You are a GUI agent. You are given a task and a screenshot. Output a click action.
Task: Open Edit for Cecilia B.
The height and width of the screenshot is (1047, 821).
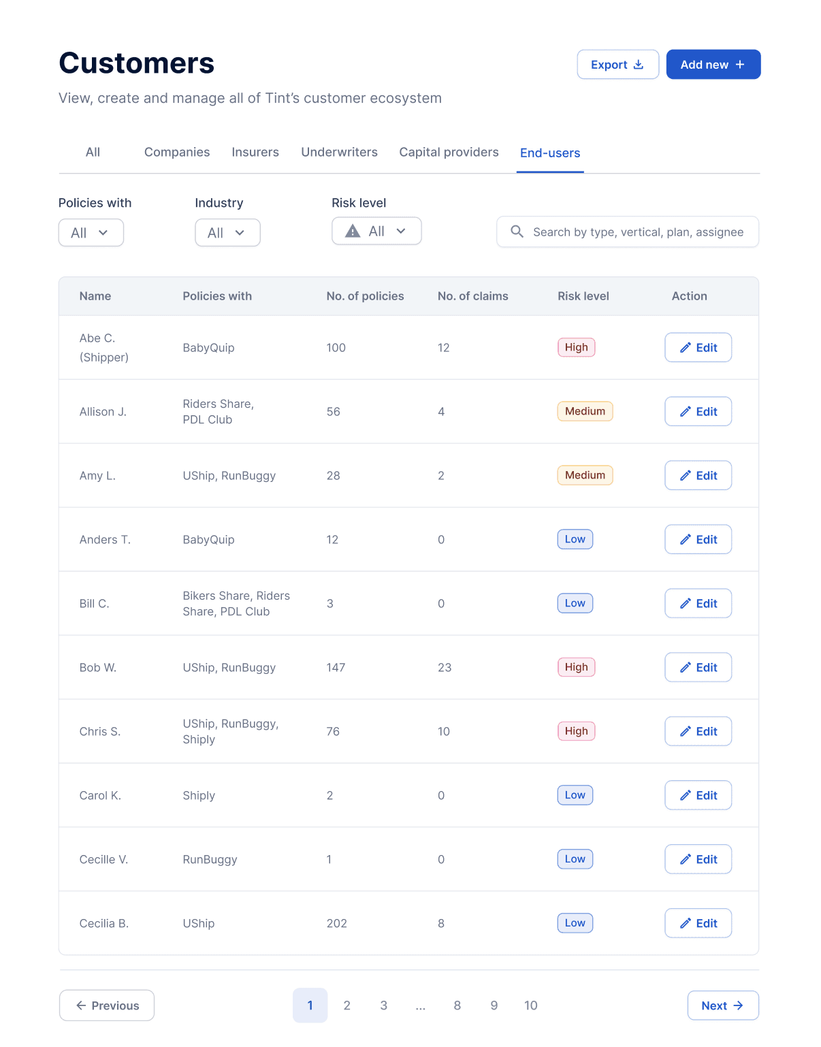(x=698, y=923)
